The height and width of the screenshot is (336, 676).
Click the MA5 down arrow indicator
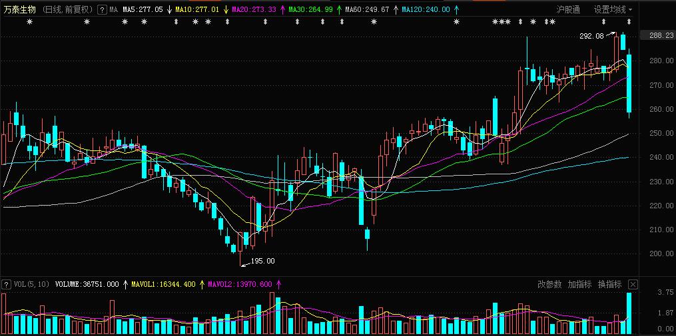point(169,10)
